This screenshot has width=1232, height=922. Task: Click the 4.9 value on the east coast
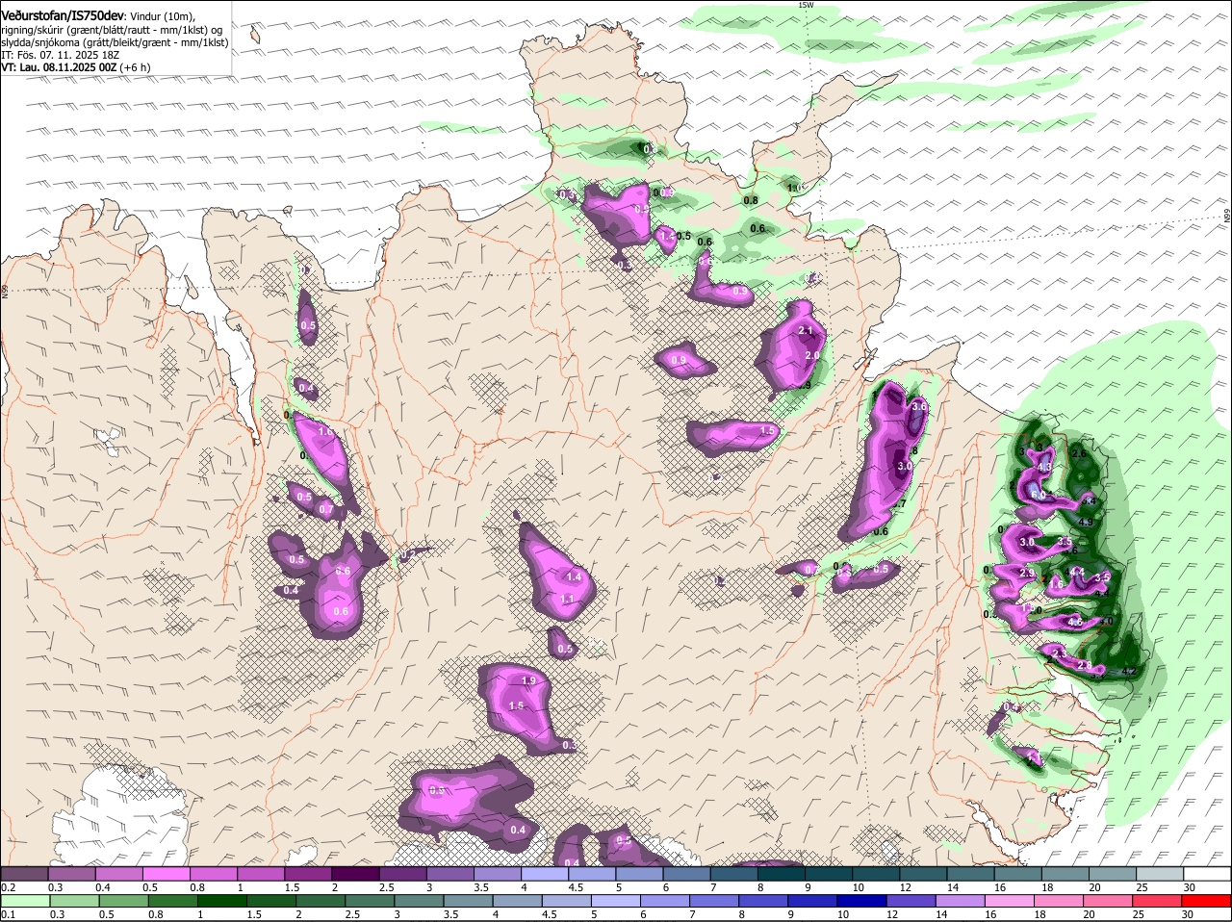click(1085, 523)
